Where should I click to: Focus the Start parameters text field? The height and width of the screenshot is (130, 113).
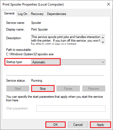coord(71,108)
